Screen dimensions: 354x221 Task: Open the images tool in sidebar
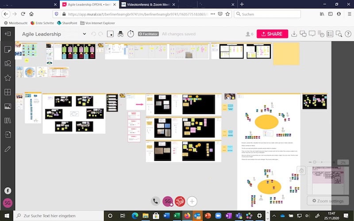[8, 107]
